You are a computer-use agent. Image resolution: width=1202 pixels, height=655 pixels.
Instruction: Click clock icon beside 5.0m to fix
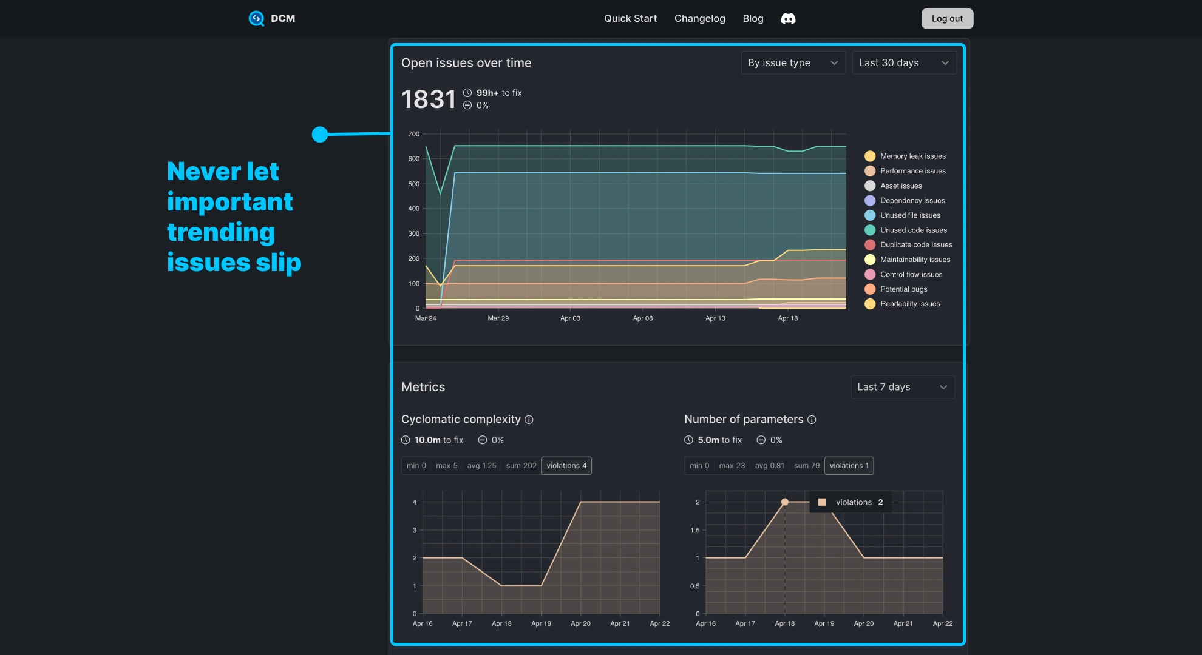[688, 440]
